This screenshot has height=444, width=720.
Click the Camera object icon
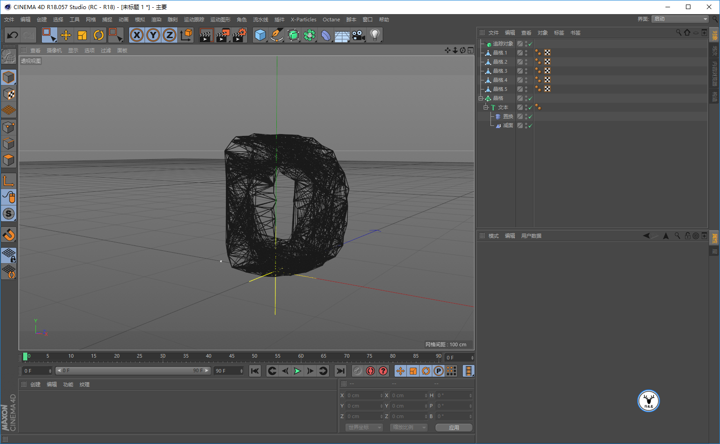coord(358,35)
